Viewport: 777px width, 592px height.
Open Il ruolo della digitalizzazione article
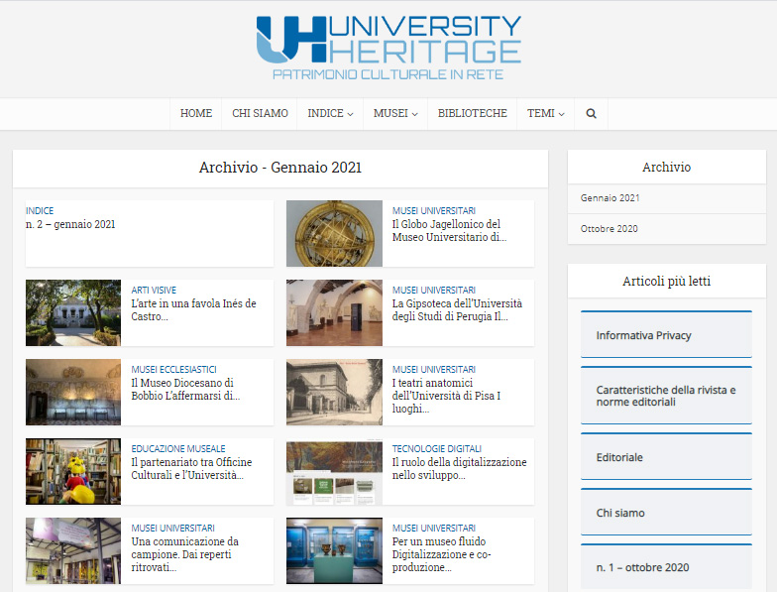pyautogui.click(x=460, y=468)
